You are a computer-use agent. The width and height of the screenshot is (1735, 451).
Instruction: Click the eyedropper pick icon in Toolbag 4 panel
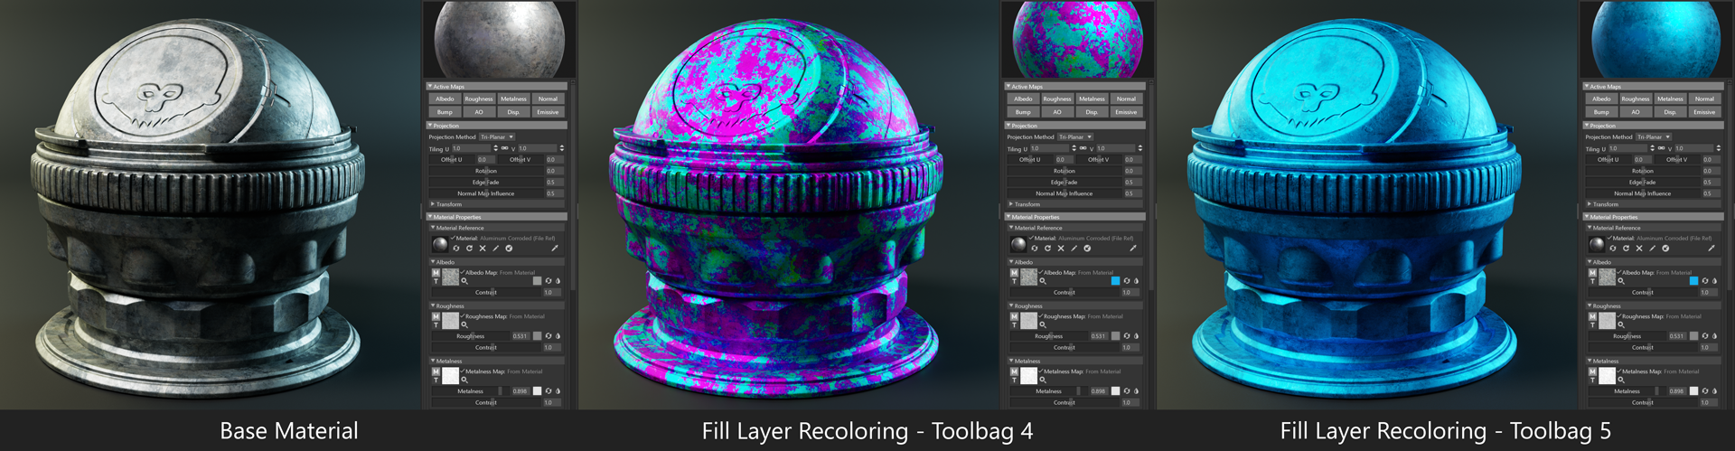[x=1133, y=248]
